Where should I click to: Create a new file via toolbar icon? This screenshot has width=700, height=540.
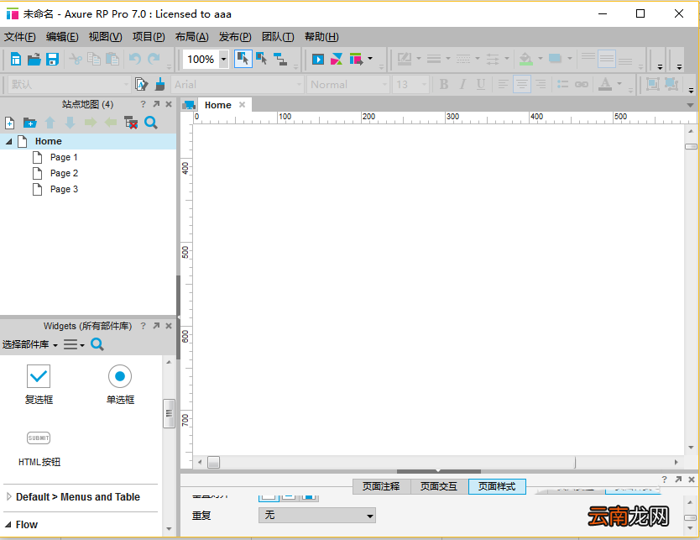(16, 59)
